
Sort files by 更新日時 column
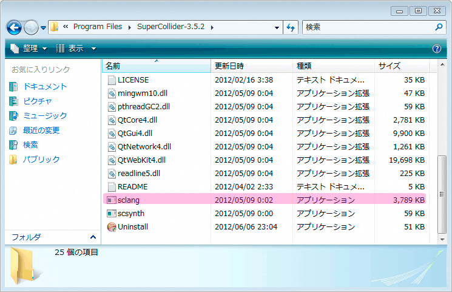tap(229, 66)
